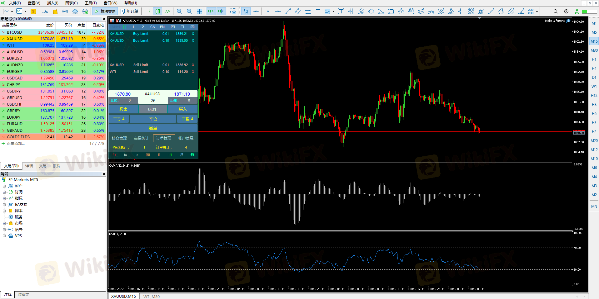Viewport: 599px width, 299px height.
Task: Expand the 帐户 node in navigator tree
Action: 4,186
